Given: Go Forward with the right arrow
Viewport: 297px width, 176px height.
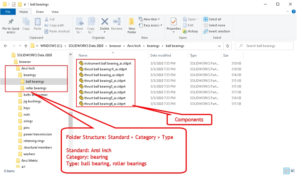Looking at the screenshot, I should pos(13,46).
